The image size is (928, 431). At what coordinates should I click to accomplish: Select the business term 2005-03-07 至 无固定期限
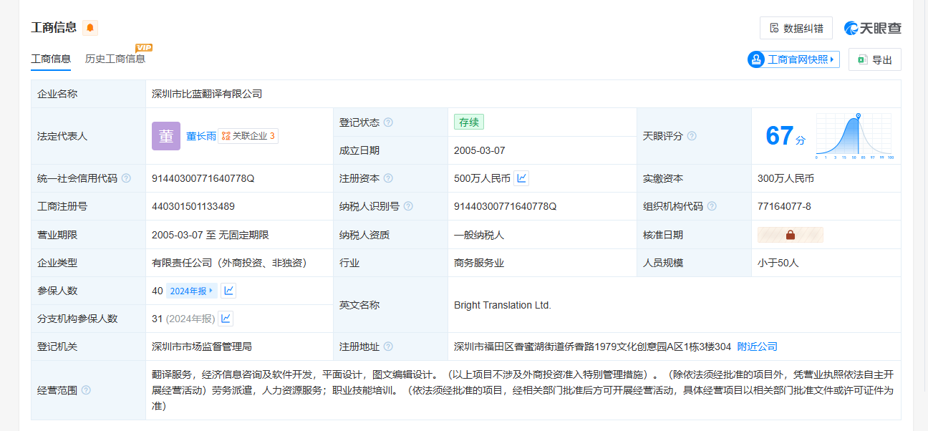211,235
